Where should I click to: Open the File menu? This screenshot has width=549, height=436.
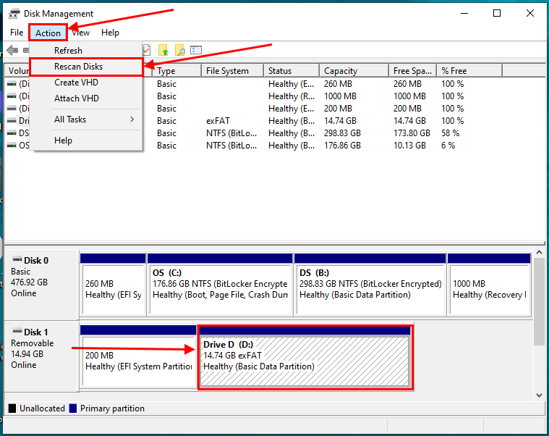click(x=17, y=33)
